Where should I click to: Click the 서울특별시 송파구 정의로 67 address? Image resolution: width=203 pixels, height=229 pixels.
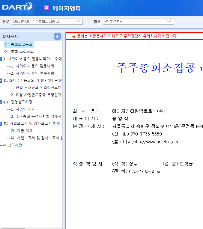[157, 126]
